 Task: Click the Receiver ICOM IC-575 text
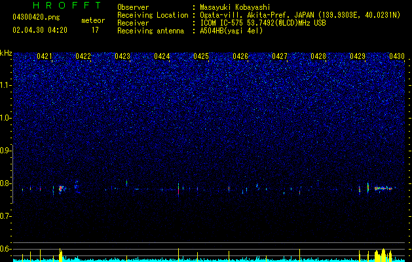click(x=263, y=23)
